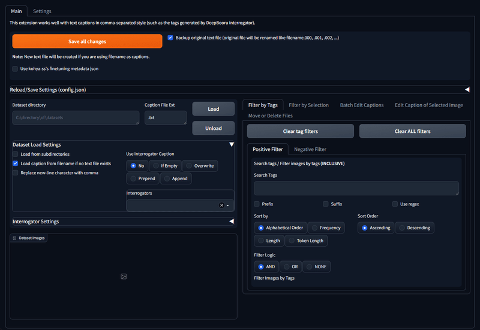
Task: Focus the Dataset directory input field
Action: (x=76, y=117)
